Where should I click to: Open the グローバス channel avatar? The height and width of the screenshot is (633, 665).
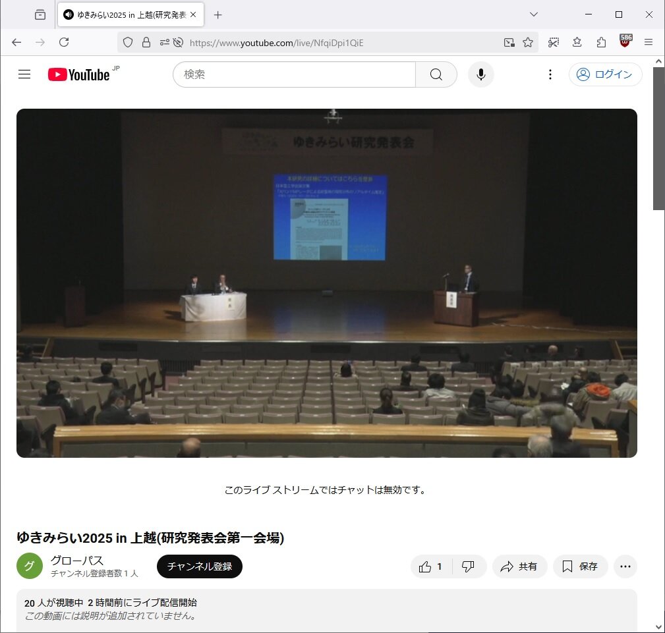(30, 566)
